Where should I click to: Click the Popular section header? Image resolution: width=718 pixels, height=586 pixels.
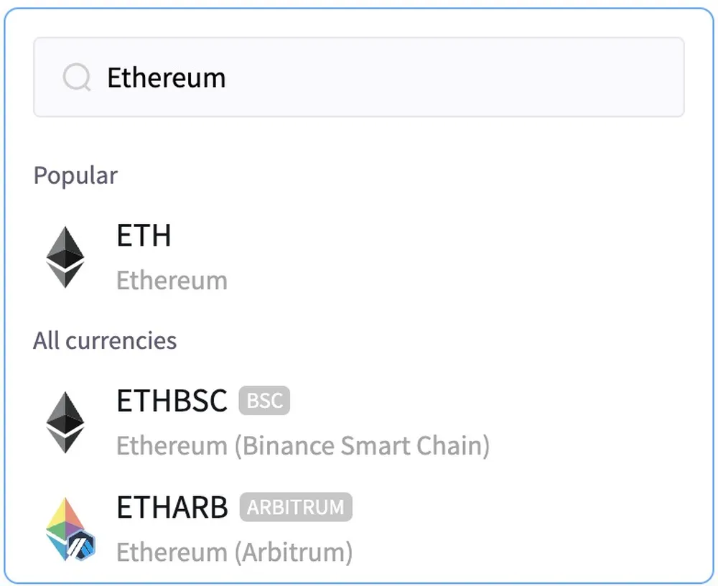[x=75, y=175]
